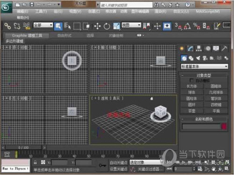Screen dimensions: 234x175
Task: Open the Help question mark icon
Action: coord(188,5)
